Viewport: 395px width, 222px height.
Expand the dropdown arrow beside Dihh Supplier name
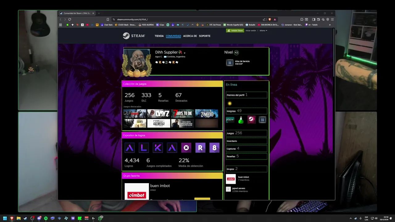click(x=185, y=53)
